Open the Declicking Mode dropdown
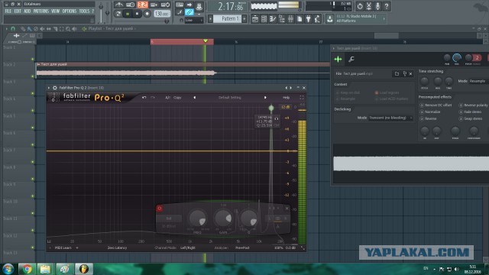This screenshot has width=489, height=275. tap(390, 118)
